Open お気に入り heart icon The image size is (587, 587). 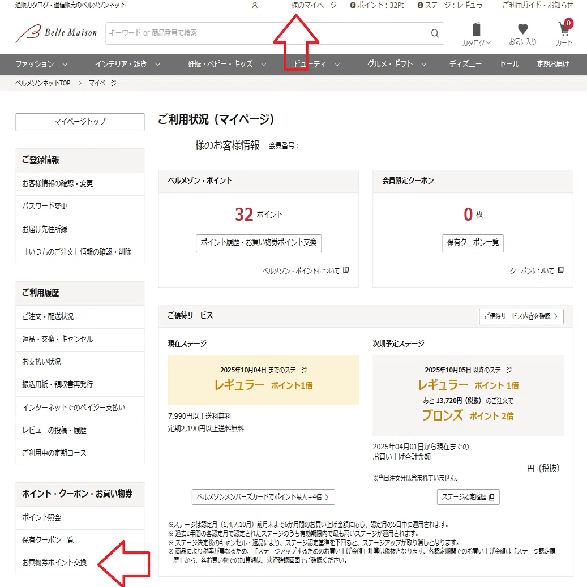click(x=522, y=29)
